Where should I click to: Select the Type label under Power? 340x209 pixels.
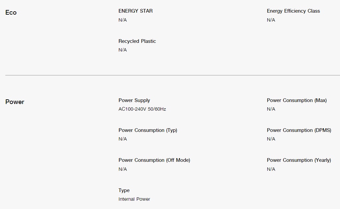(124, 190)
